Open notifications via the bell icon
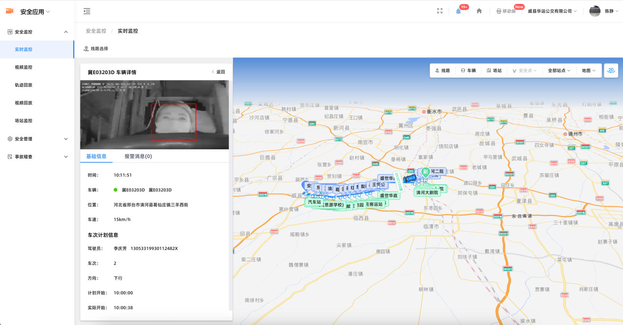This screenshot has height=325, width=623. click(x=458, y=11)
